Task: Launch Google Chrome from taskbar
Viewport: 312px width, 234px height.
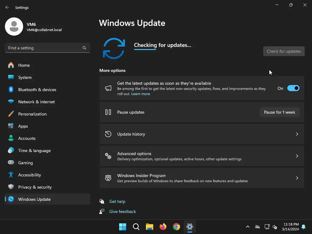Action: (176, 227)
